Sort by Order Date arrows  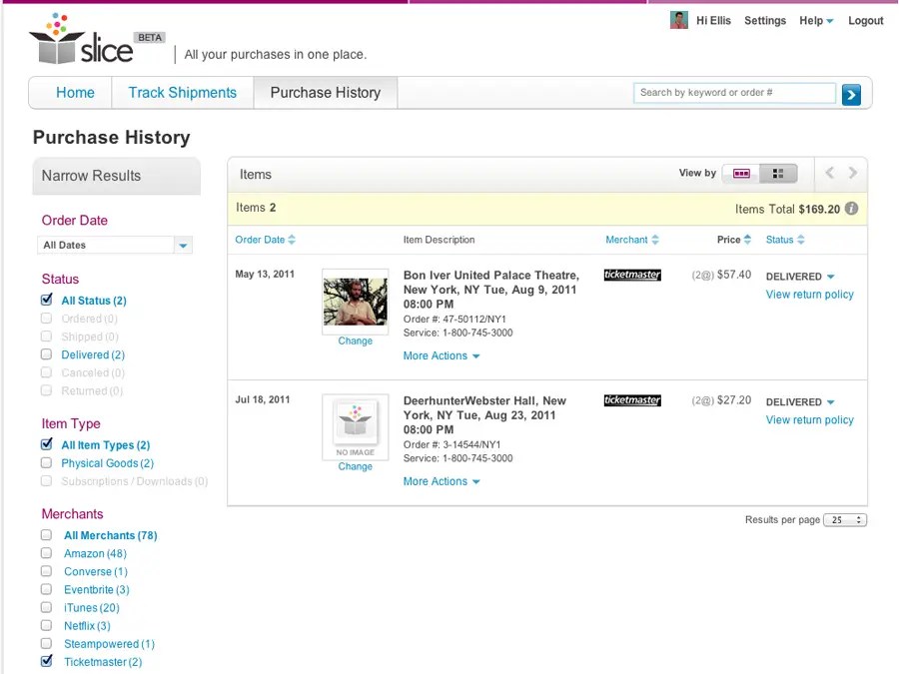click(x=292, y=240)
